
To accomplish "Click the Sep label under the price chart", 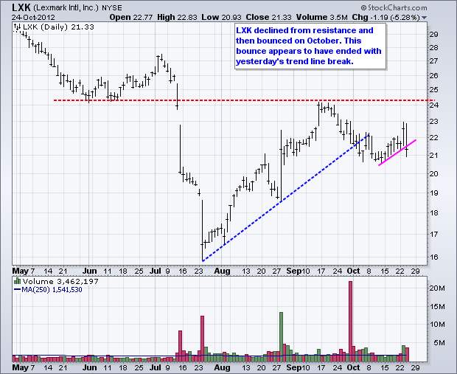I will pos(293,271).
